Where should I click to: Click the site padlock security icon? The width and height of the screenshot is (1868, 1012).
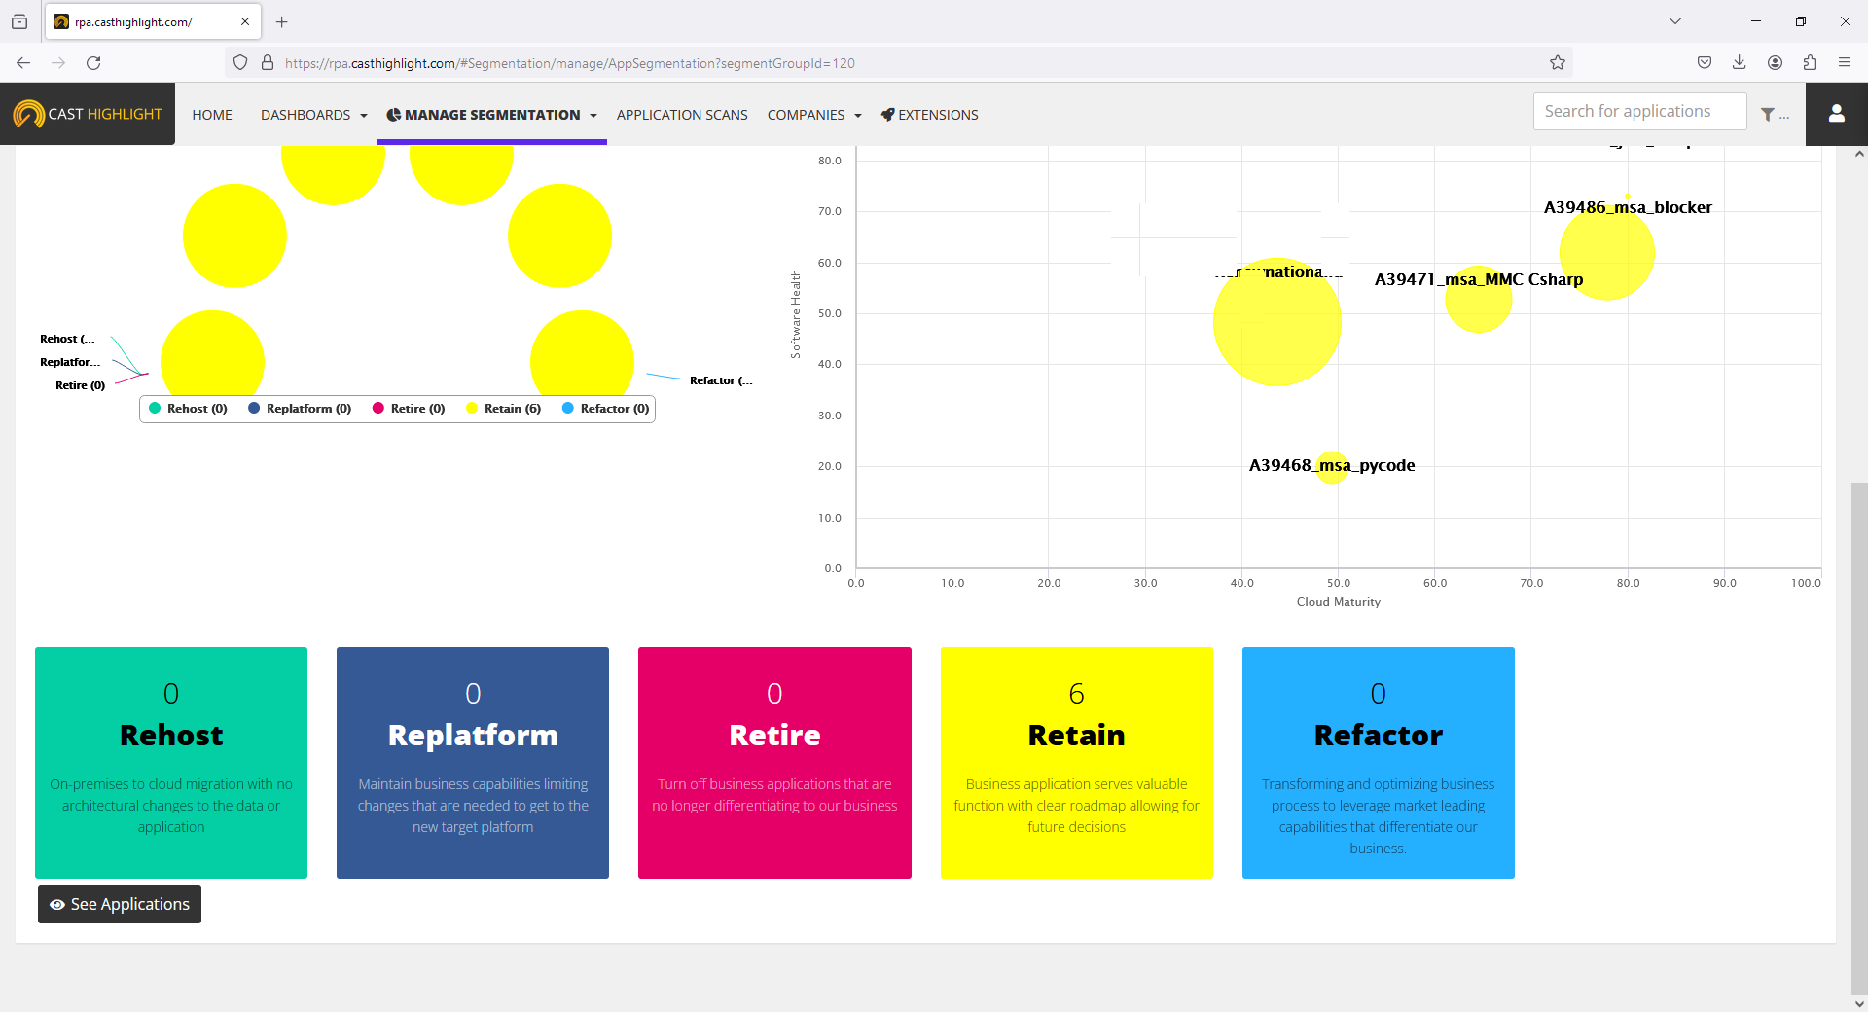click(268, 62)
